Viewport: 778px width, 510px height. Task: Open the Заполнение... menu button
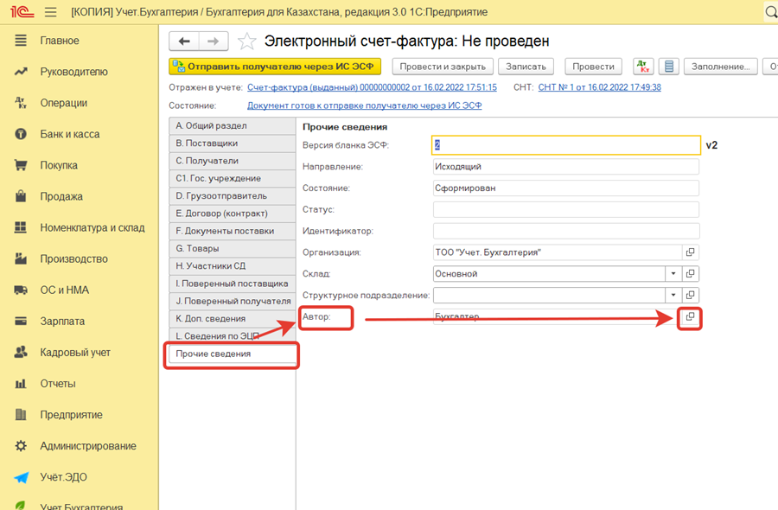click(720, 67)
